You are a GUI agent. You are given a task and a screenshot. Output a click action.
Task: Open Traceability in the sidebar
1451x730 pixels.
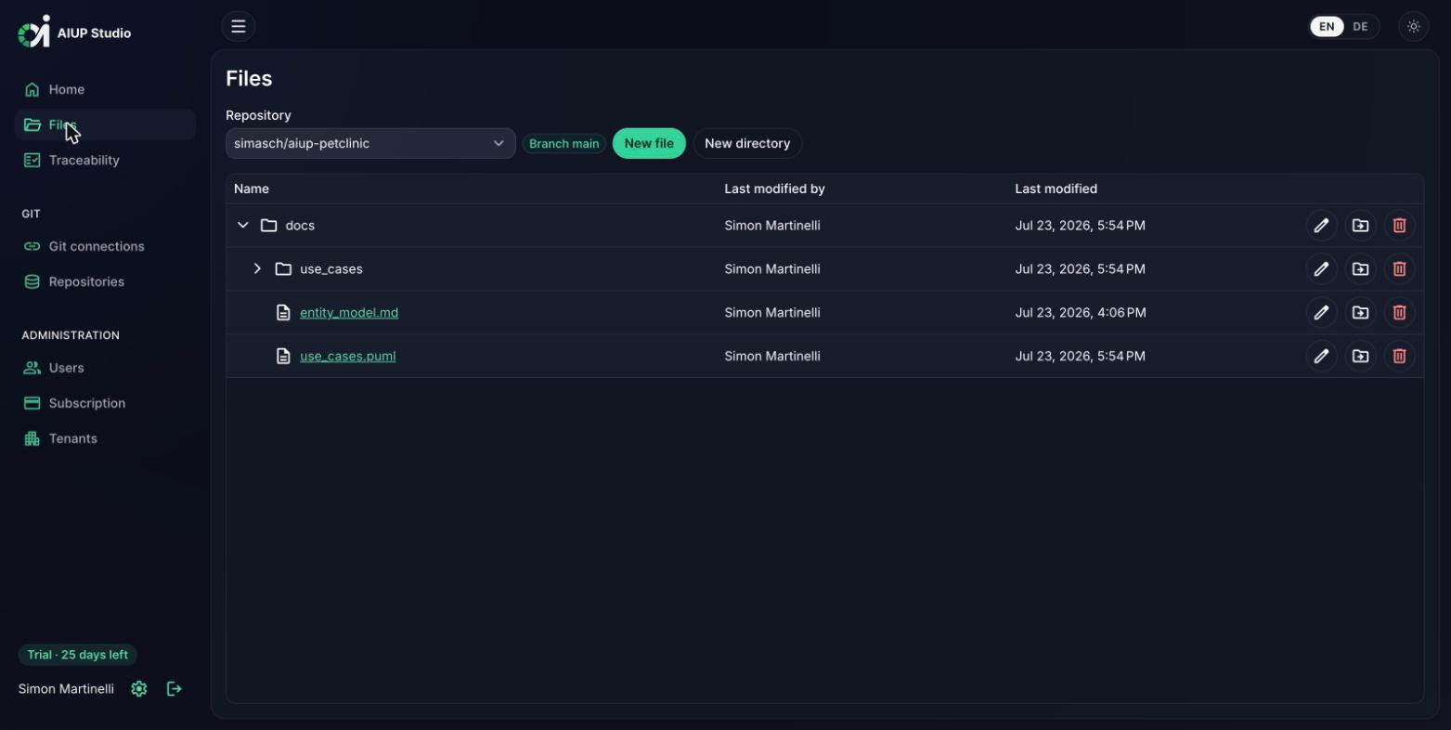[x=105, y=161]
